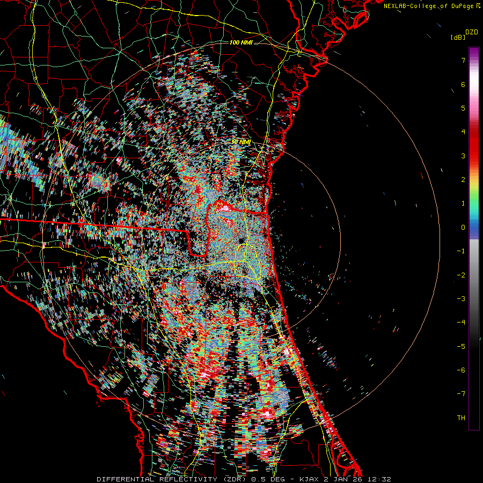Viewport: 483px width, 483px height.
Task: Click the 5 dB tick label on scale
Action: pyautogui.click(x=463, y=108)
